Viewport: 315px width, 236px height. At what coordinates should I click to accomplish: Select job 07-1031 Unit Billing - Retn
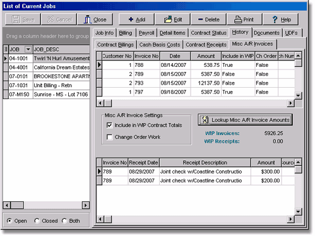click(x=47, y=85)
